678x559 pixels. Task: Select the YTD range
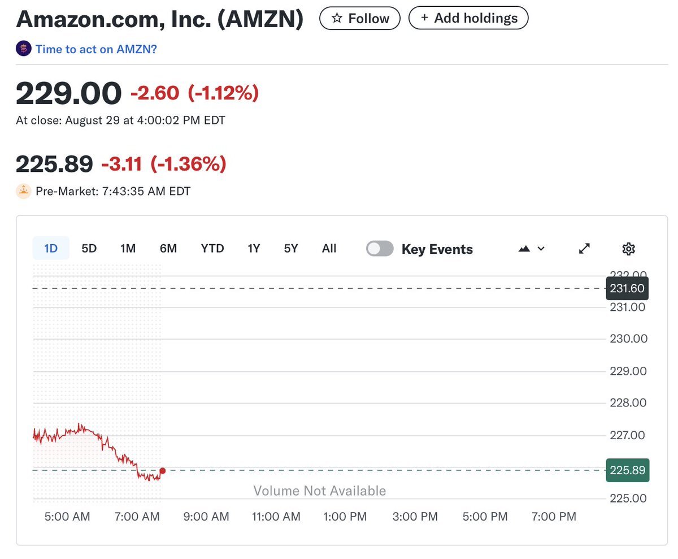click(x=212, y=248)
